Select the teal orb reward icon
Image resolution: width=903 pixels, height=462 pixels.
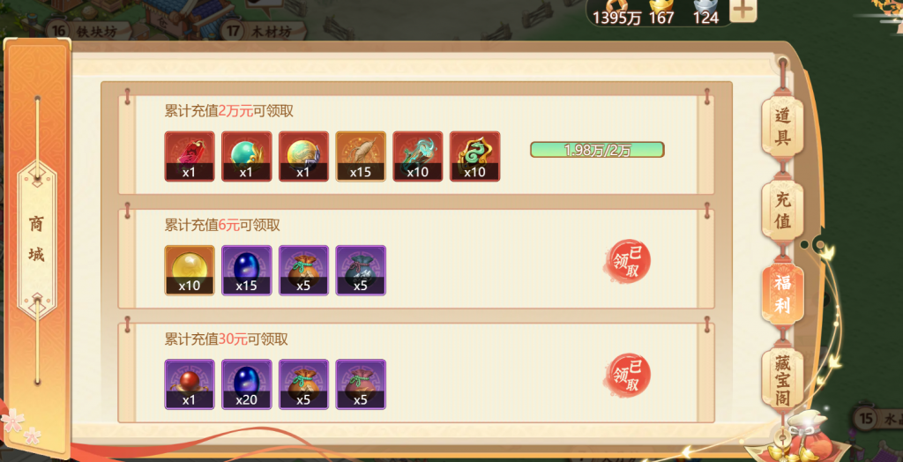tap(247, 156)
